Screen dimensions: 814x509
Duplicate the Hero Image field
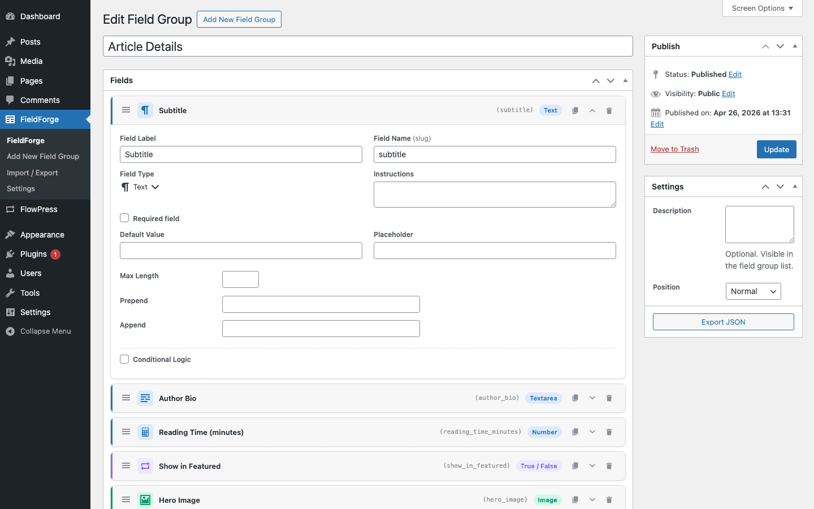(x=575, y=500)
